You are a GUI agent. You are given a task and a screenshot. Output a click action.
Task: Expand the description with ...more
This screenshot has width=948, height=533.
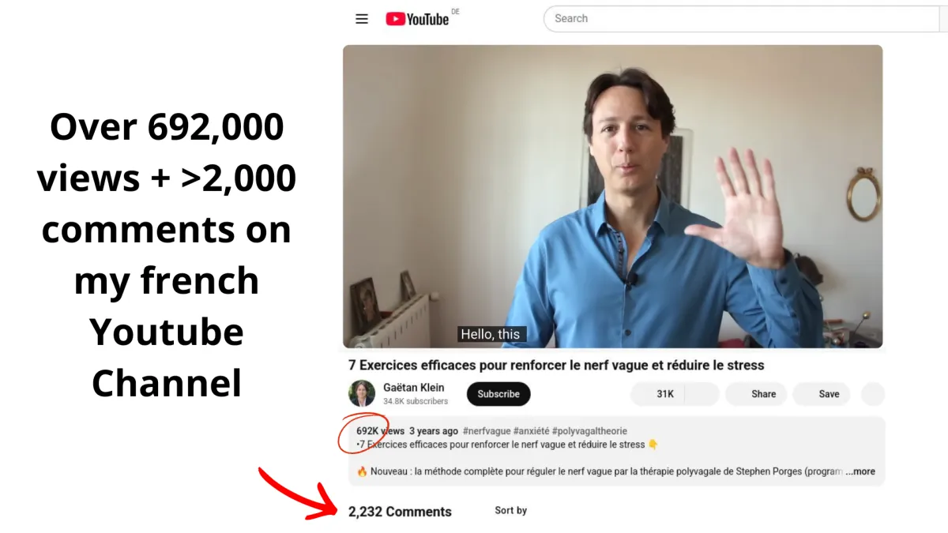coord(860,471)
